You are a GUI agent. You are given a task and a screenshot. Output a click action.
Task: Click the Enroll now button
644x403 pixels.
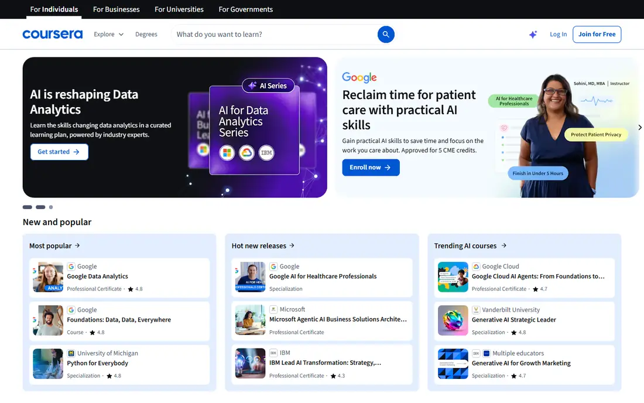click(371, 168)
